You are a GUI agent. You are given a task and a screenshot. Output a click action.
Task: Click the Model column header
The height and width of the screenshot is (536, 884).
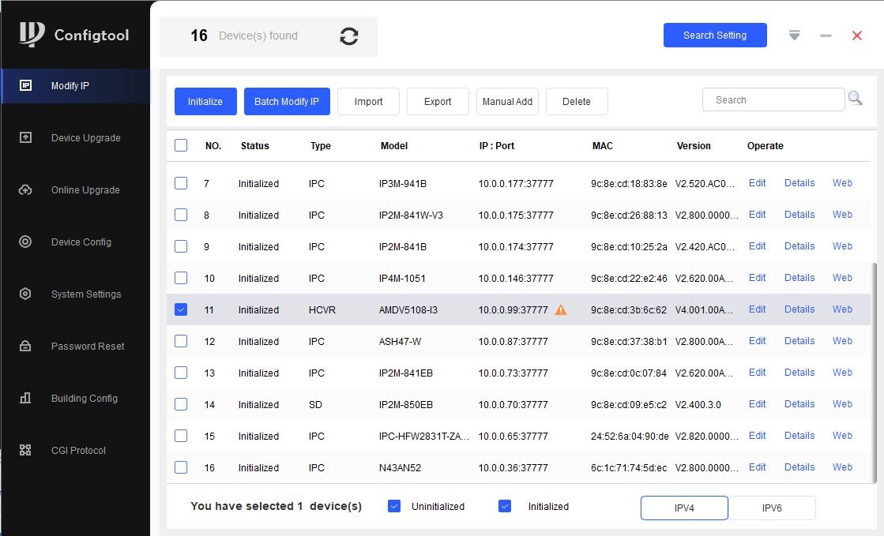(x=394, y=146)
